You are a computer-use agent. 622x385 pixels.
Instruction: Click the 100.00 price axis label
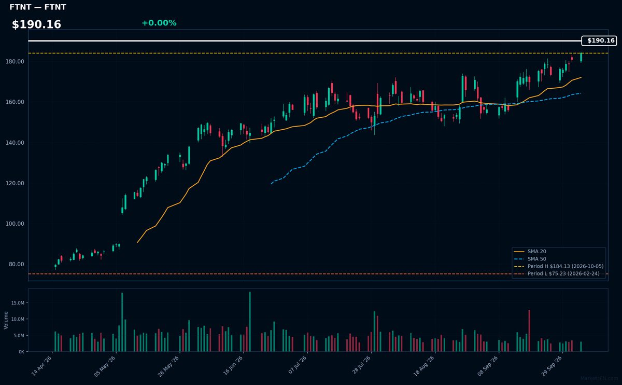coord(16,224)
